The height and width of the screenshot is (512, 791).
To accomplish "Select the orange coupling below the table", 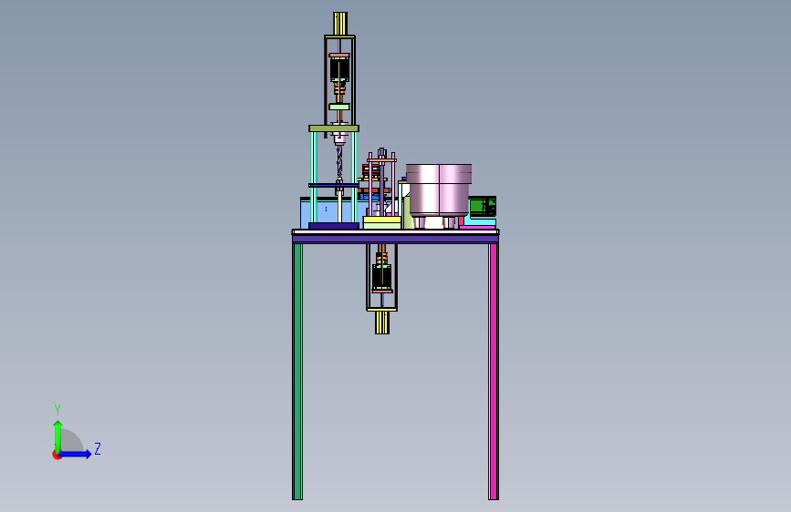I will 382,259.
